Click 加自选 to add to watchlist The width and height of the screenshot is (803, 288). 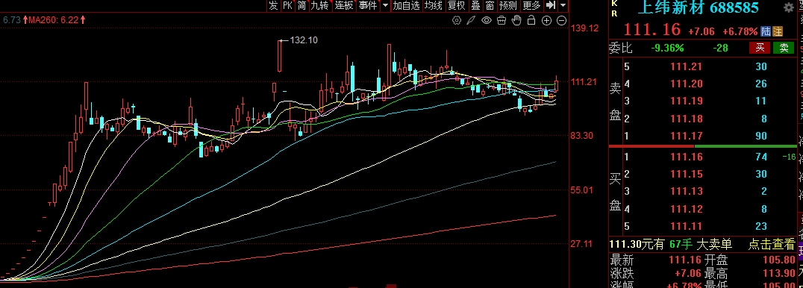[x=406, y=6]
